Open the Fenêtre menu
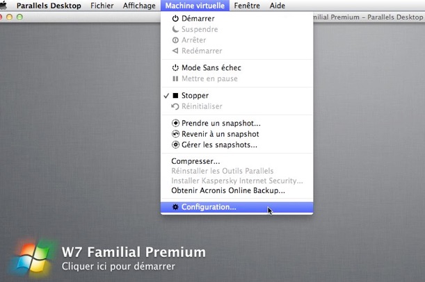Image resolution: width=425 pixels, height=282 pixels. [247, 6]
